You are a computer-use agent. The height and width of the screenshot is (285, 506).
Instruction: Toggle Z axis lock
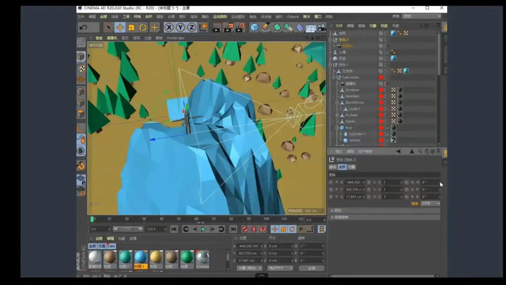tap(192, 28)
